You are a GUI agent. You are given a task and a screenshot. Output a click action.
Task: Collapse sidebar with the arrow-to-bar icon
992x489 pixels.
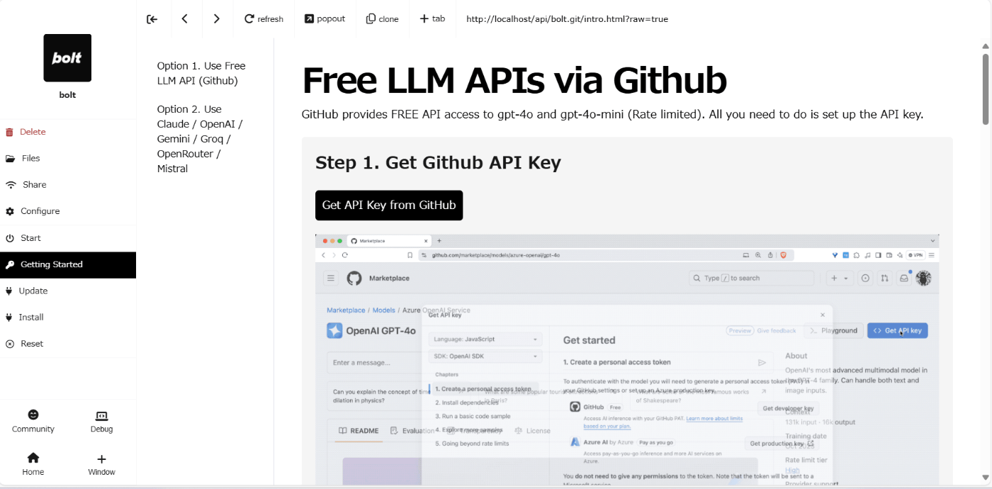click(x=152, y=19)
